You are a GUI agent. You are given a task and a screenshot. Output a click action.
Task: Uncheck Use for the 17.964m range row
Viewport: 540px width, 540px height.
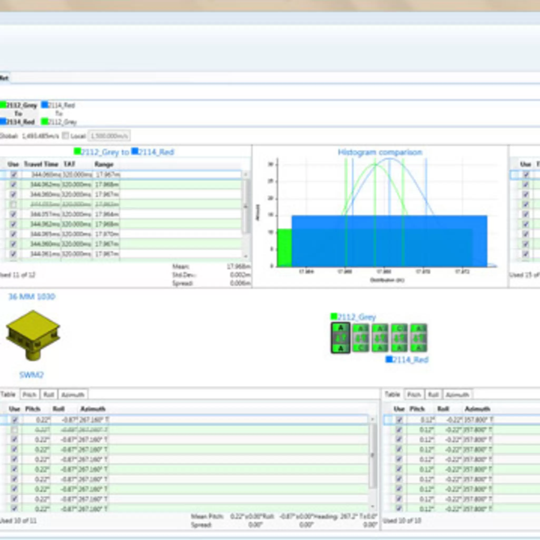click(13, 214)
